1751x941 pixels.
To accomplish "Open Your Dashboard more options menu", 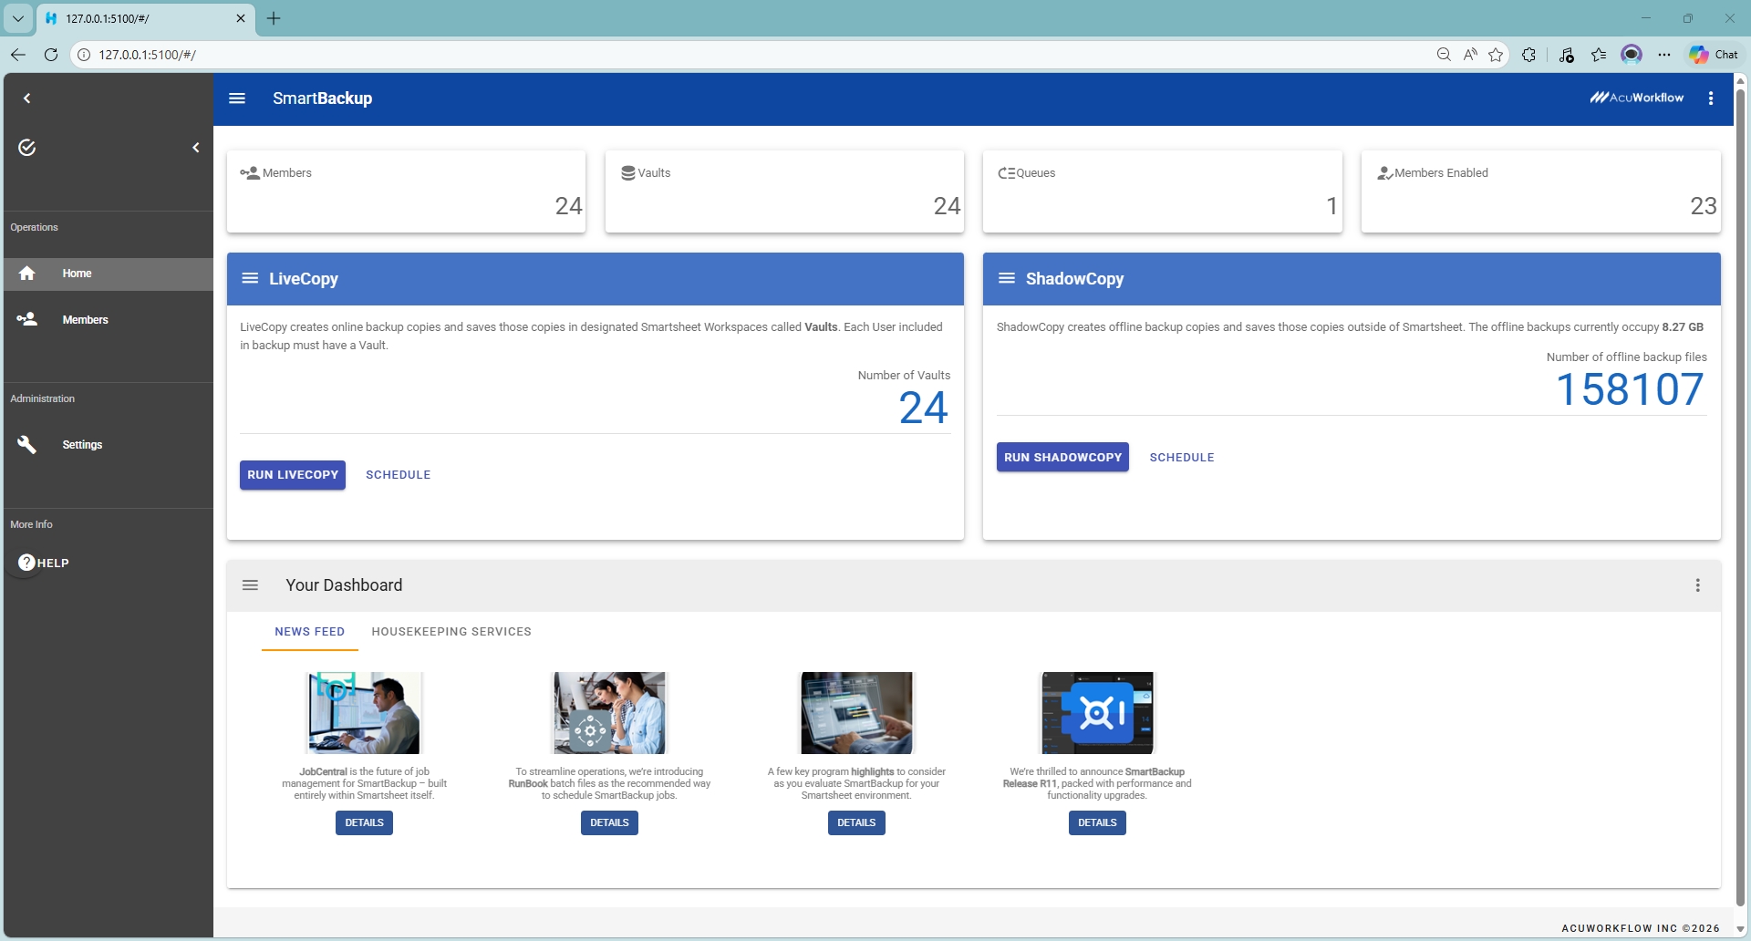I will (x=1697, y=585).
